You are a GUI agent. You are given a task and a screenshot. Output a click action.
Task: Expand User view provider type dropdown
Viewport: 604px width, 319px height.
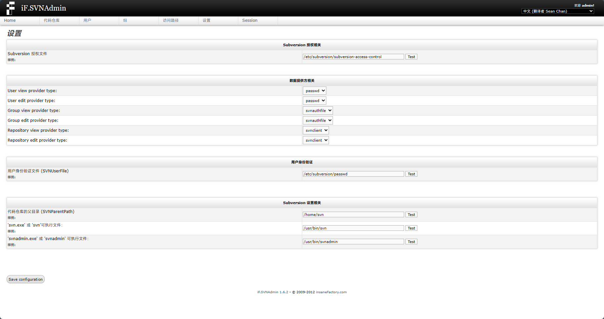pos(314,91)
